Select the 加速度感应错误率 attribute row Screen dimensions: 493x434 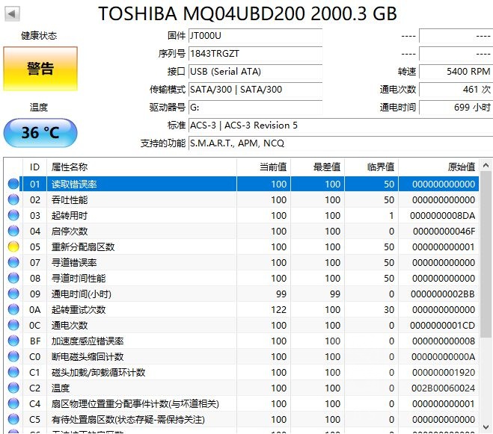[242, 341]
